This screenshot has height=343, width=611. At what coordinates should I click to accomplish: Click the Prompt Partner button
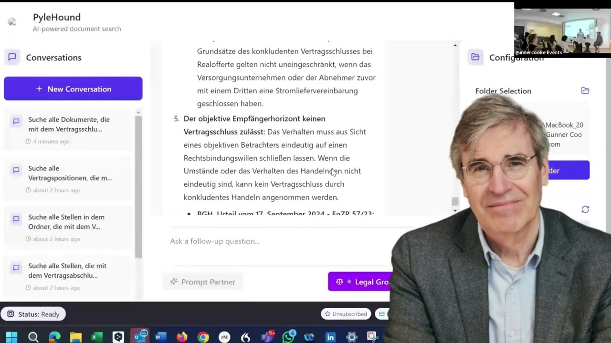click(x=203, y=282)
